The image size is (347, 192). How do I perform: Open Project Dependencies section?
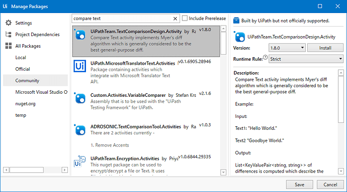click(37, 35)
